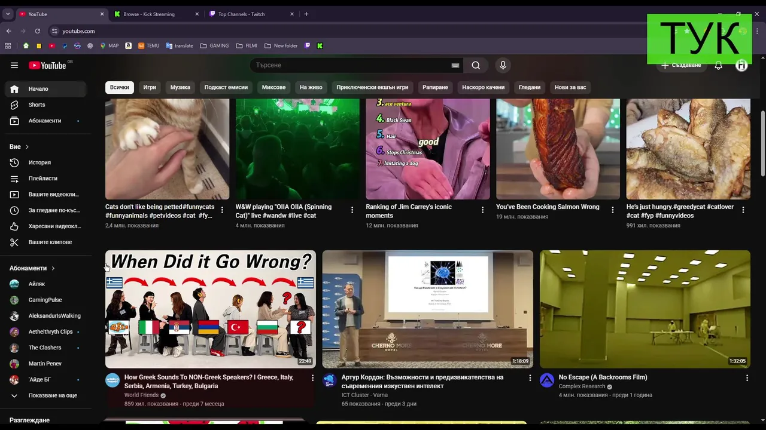Expand the Абонаменти heading chevron

[53, 269]
